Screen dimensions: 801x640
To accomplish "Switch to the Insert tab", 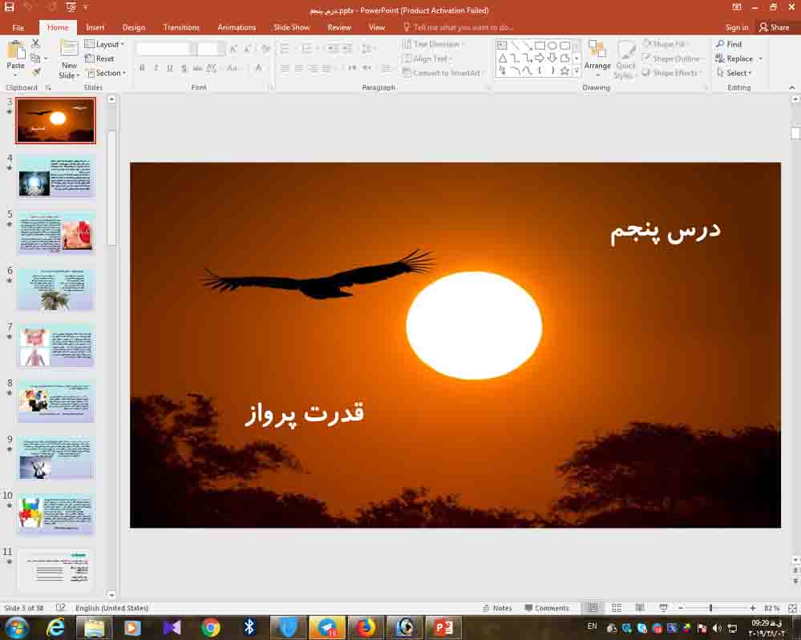I will [x=95, y=27].
